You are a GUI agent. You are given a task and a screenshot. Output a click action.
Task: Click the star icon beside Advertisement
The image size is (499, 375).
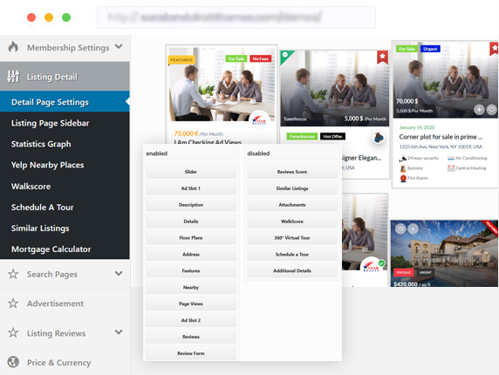(x=13, y=303)
